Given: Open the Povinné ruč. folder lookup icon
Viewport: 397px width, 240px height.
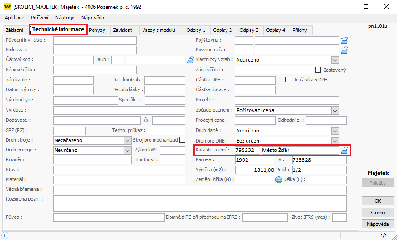Looking at the screenshot, I should pos(344,50).
